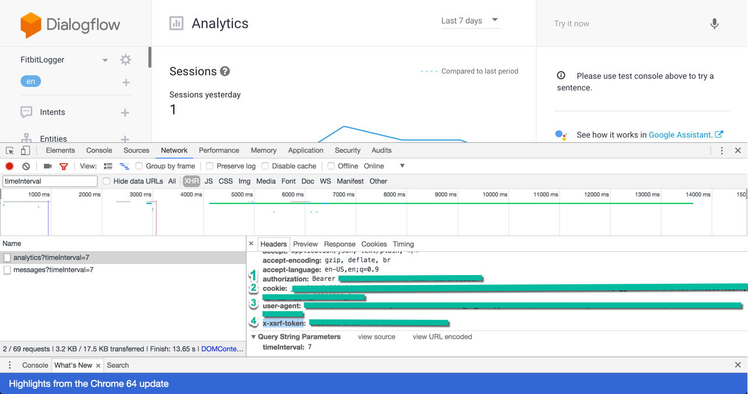
Task: Stop recording network log
Action: pos(9,166)
